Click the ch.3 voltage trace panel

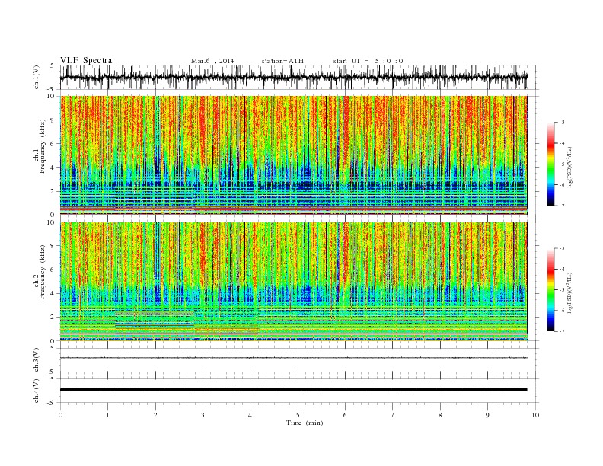click(299, 360)
